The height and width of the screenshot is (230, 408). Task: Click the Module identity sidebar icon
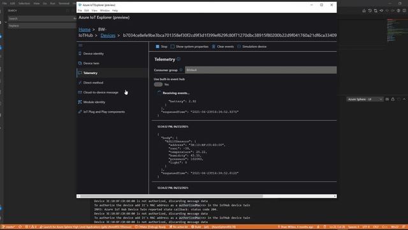point(80,102)
